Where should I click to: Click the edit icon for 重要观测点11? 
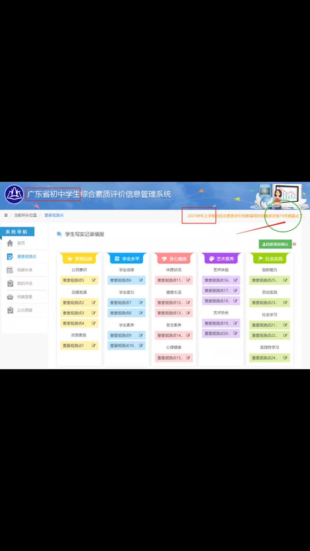[188, 280]
